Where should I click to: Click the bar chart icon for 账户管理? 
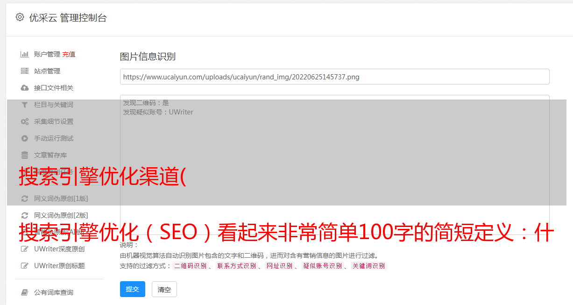pos(25,54)
